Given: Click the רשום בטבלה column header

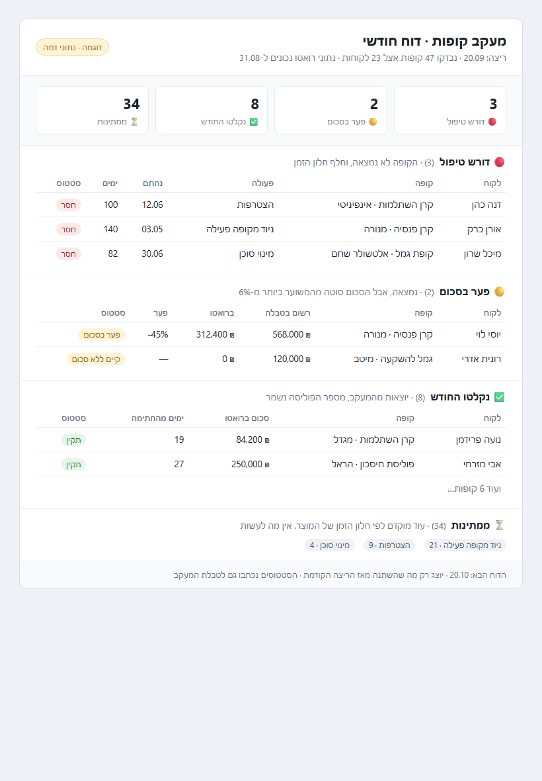Looking at the screenshot, I should 288,313.
